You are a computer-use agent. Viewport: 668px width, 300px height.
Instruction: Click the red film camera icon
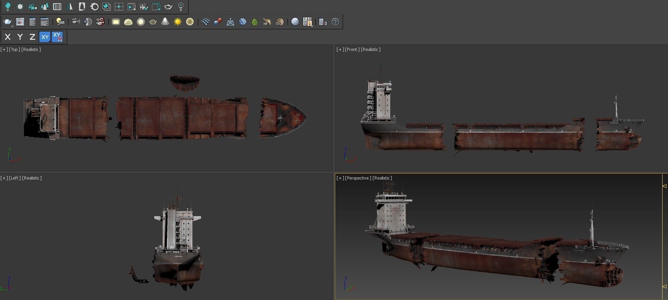(x=100, y=22)
